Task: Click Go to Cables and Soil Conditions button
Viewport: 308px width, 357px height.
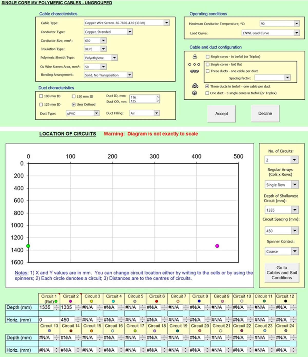Action: [x=282, y=273]
